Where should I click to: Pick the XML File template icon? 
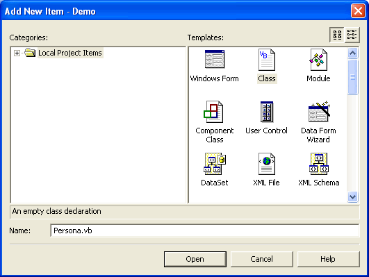pyautogui.click(x=267, y=164)
